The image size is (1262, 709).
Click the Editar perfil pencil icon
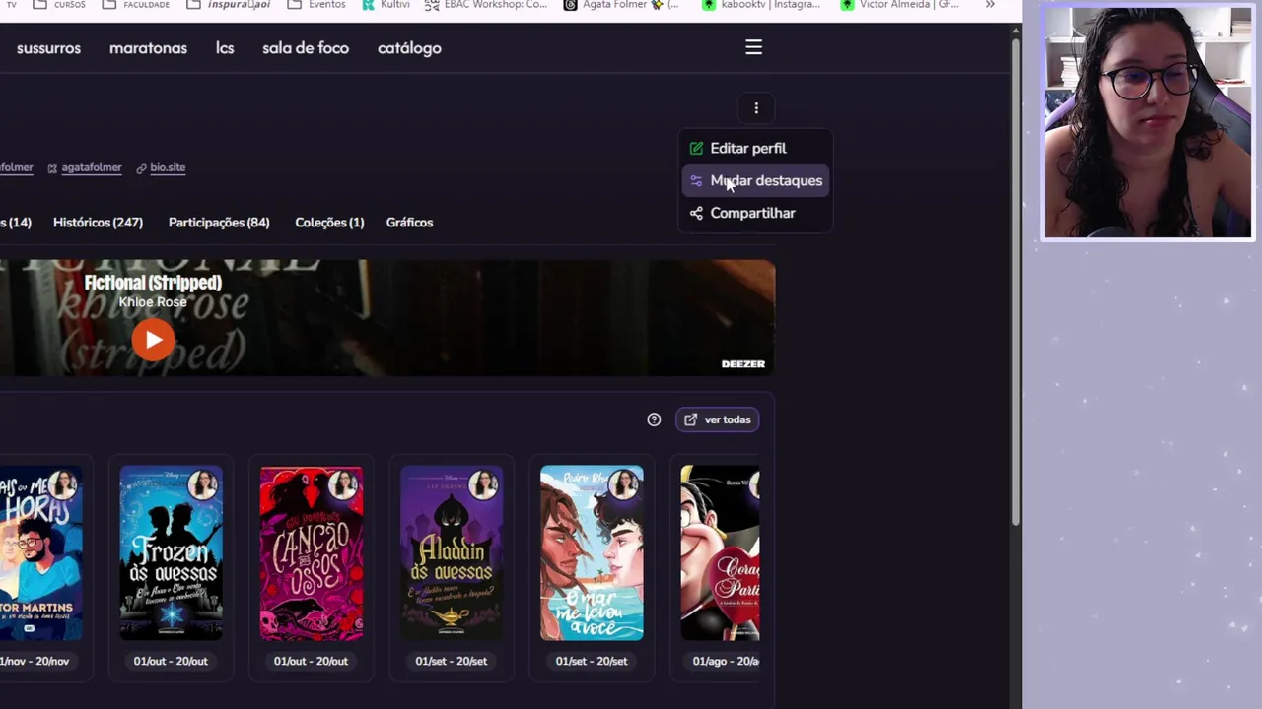(696, 148)
